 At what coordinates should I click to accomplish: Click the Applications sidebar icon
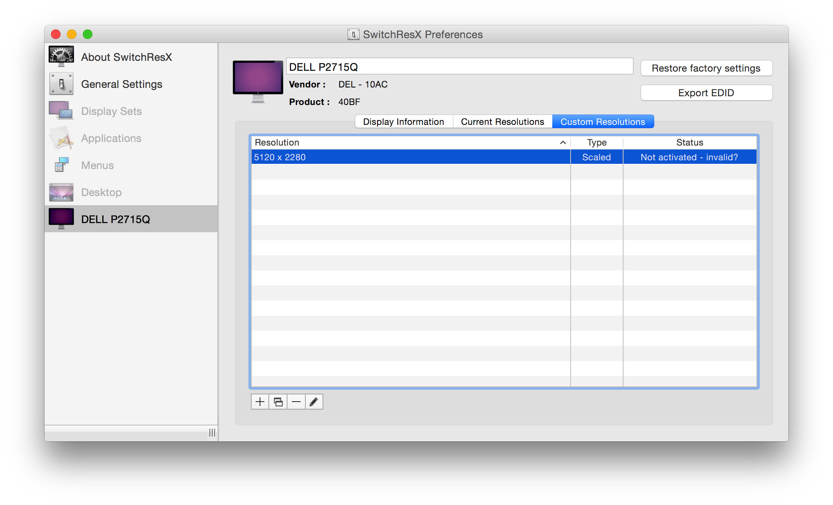(61, 138)
